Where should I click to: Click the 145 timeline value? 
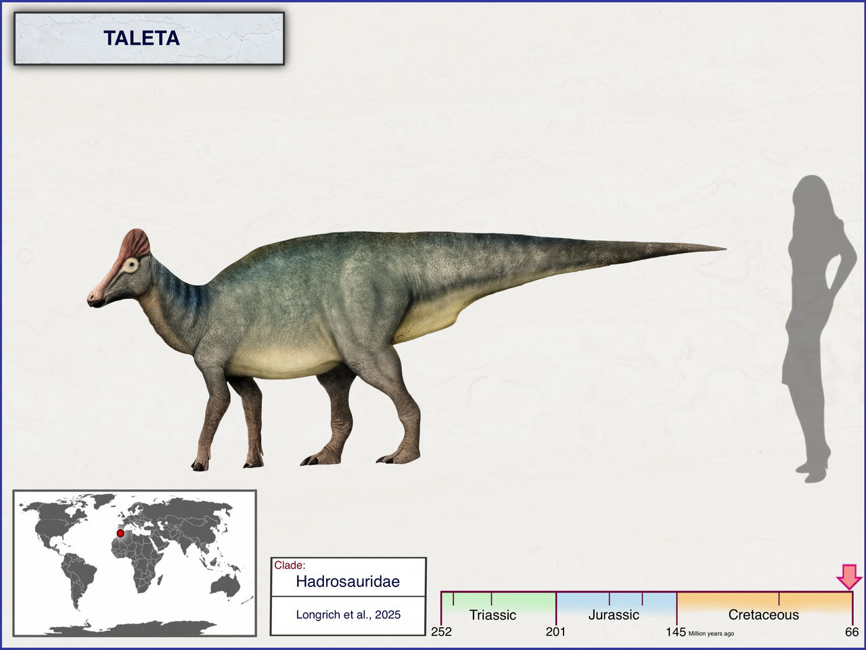[x=675, y=632]
